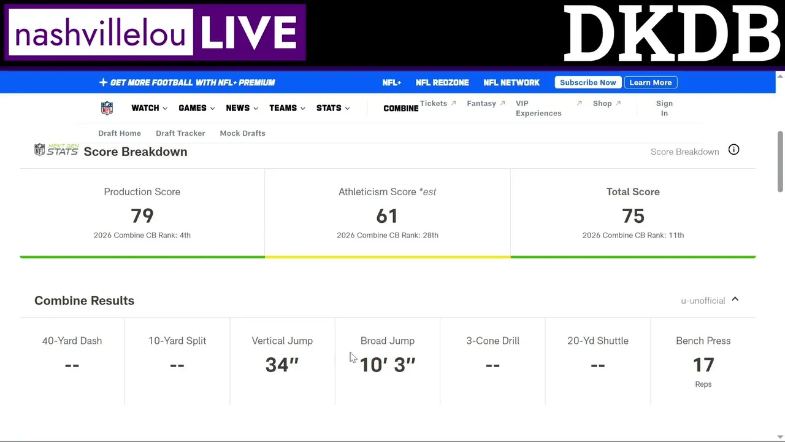The height and width of the screenshot is (442, 785).
Task: Click the Next Gen Stats logo
Action: [56, 149]
